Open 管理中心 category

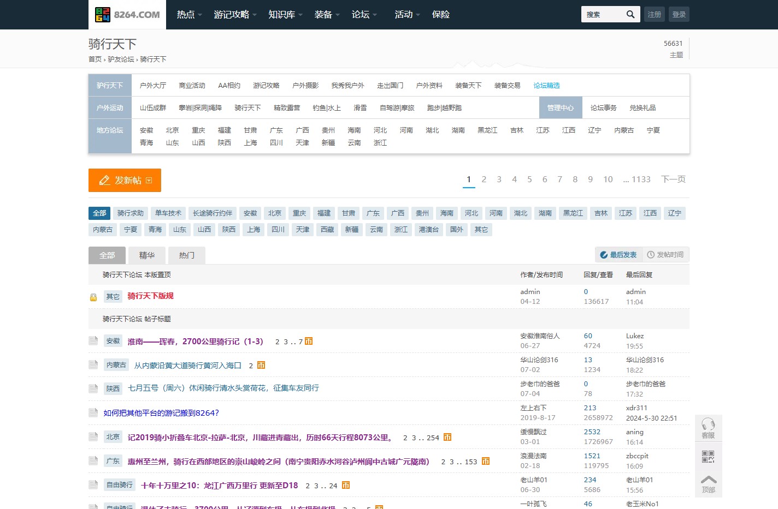point(561,108)
